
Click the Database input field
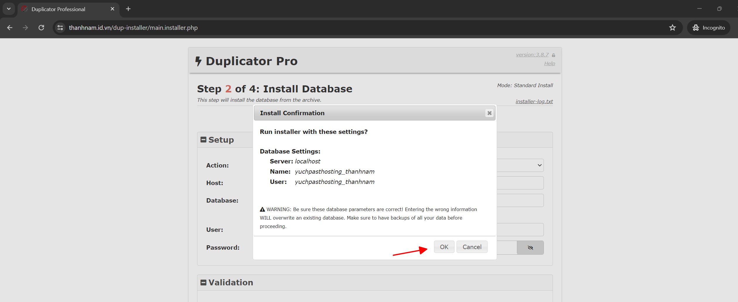click(x=520, y=200)
